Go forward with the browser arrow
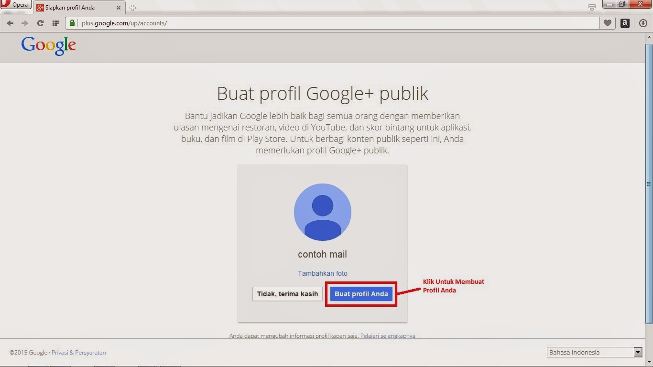 point(25,23)
